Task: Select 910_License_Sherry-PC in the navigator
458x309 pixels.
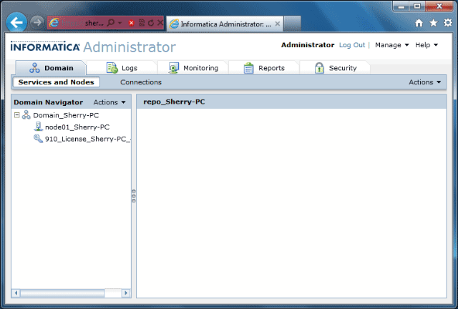Action: [x=87, y=139]
